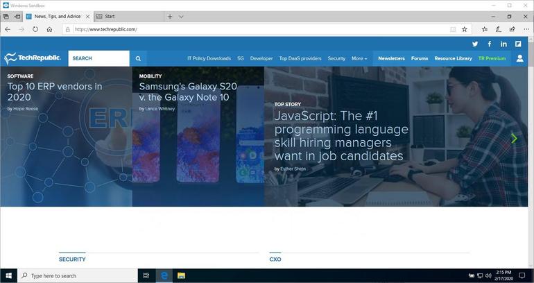Click the Edge taskbar icon
The height and width of the screenshot is (283, 534).
164,276
